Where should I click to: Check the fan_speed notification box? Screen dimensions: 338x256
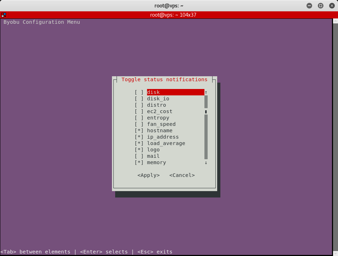click(x=139, y=124)
